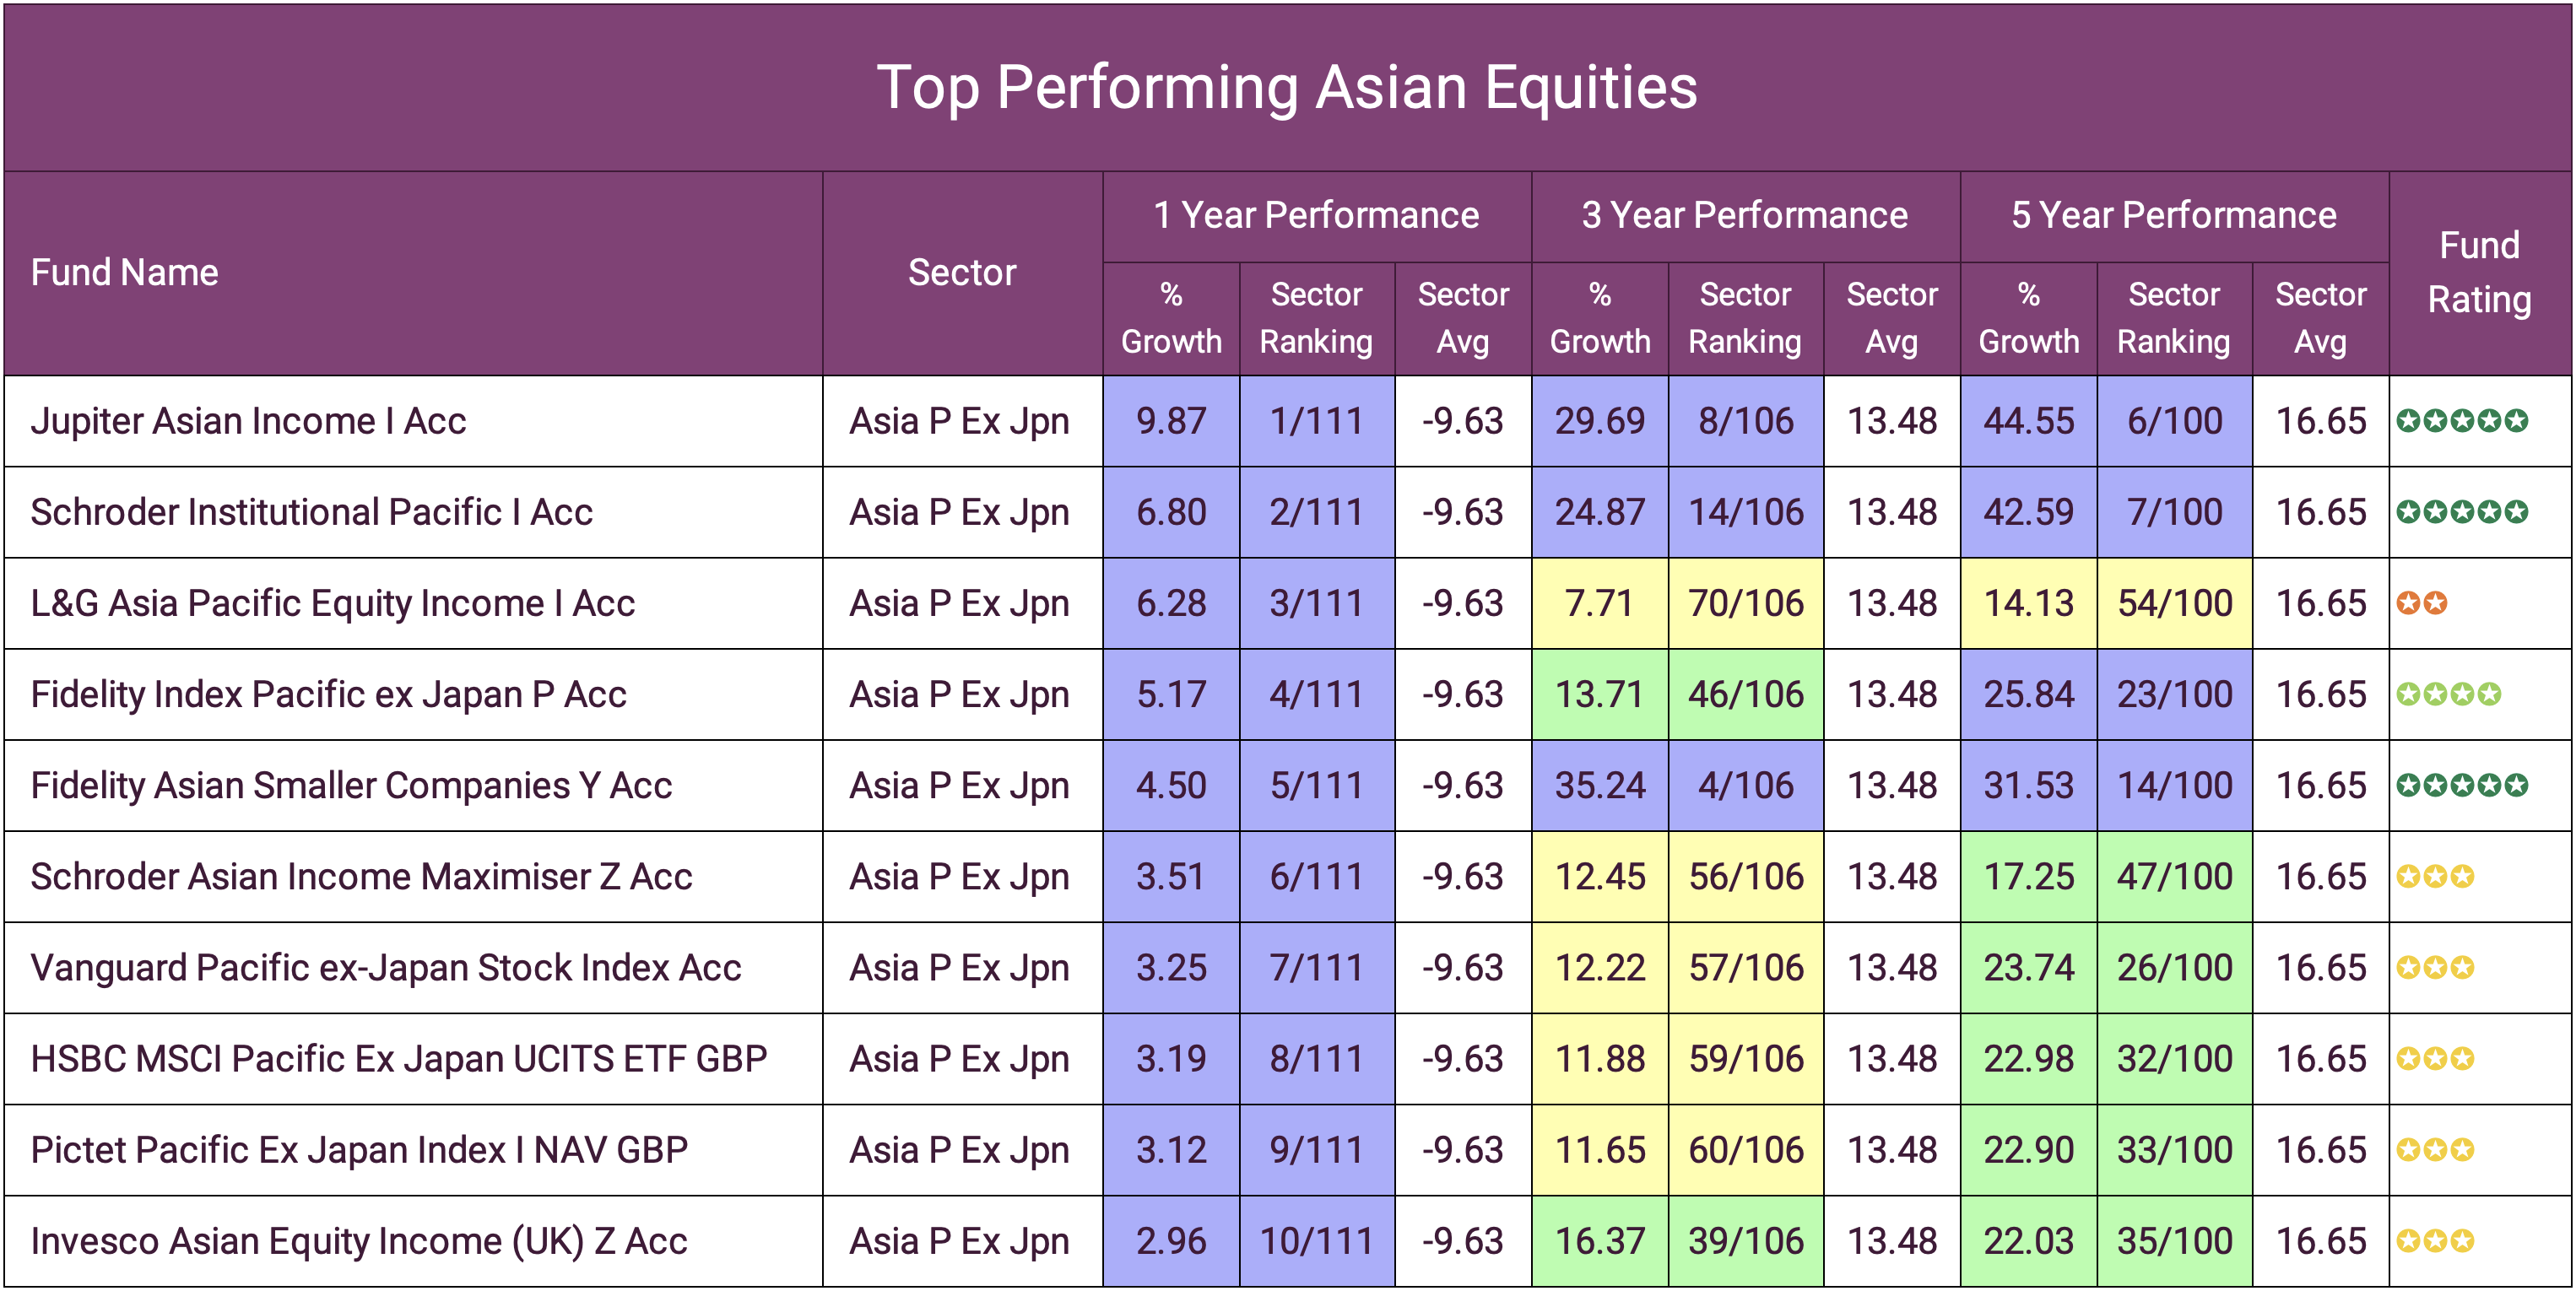Open Pictet Pacific Ex Japan Index fund name

[359, 1150]
